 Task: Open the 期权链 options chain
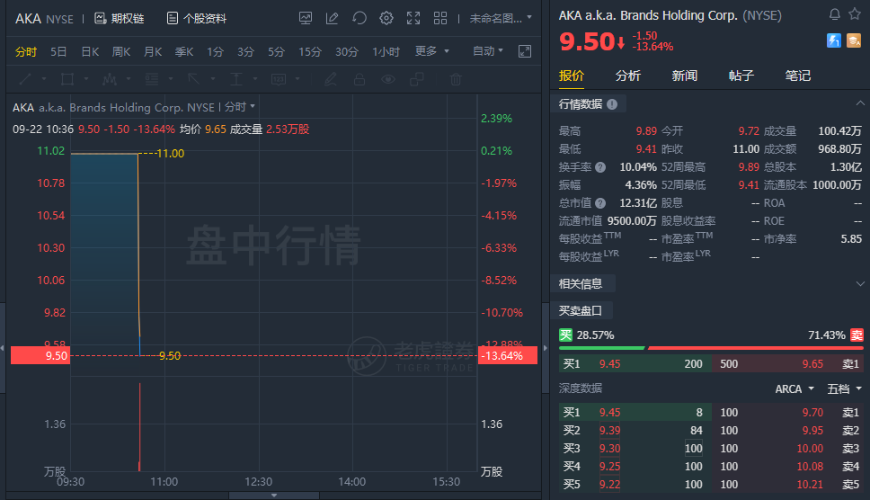[119, 18]
